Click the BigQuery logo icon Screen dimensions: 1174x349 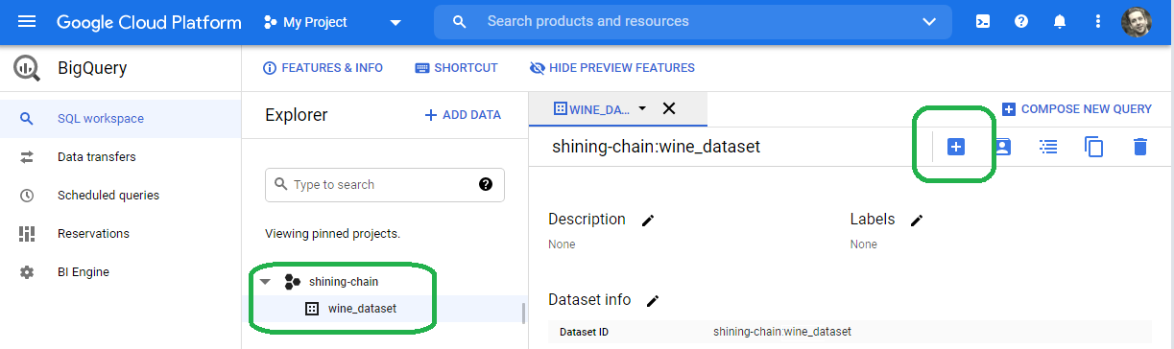pos(27,68)
